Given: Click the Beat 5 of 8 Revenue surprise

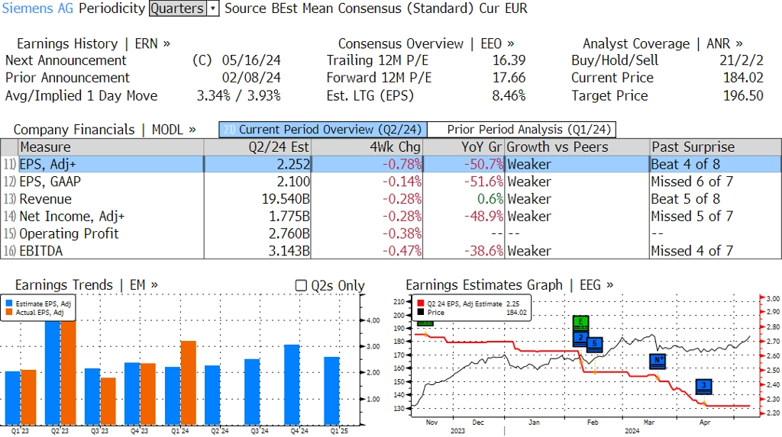Looking at the screenshot, I should (x=686, y=199).
